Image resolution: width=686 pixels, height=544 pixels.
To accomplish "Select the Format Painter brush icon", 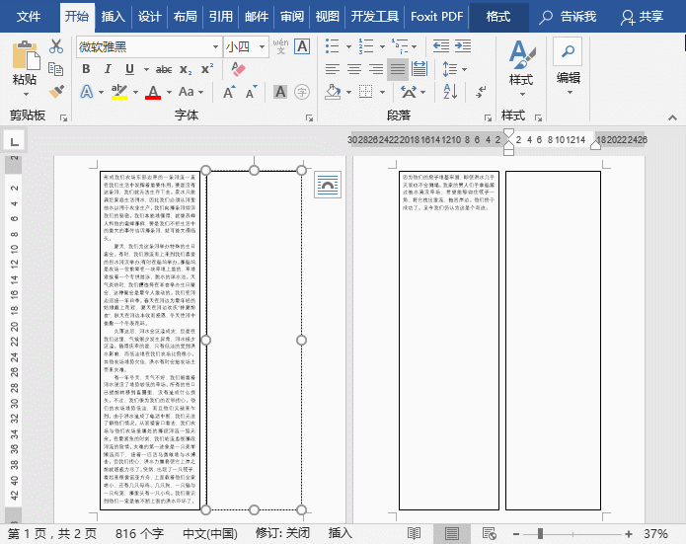I will [56, 91].
